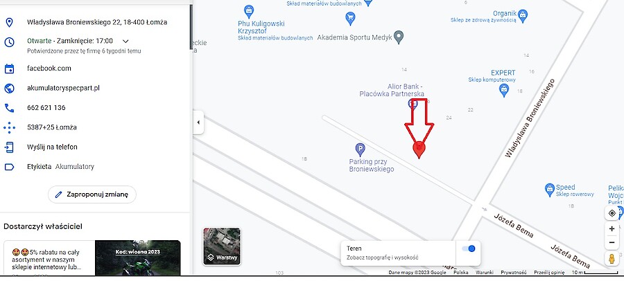Click the Akademia Sportu Medyk pin
The width and height of the screenshot is (624, 281).
click(x=399, y=37)
